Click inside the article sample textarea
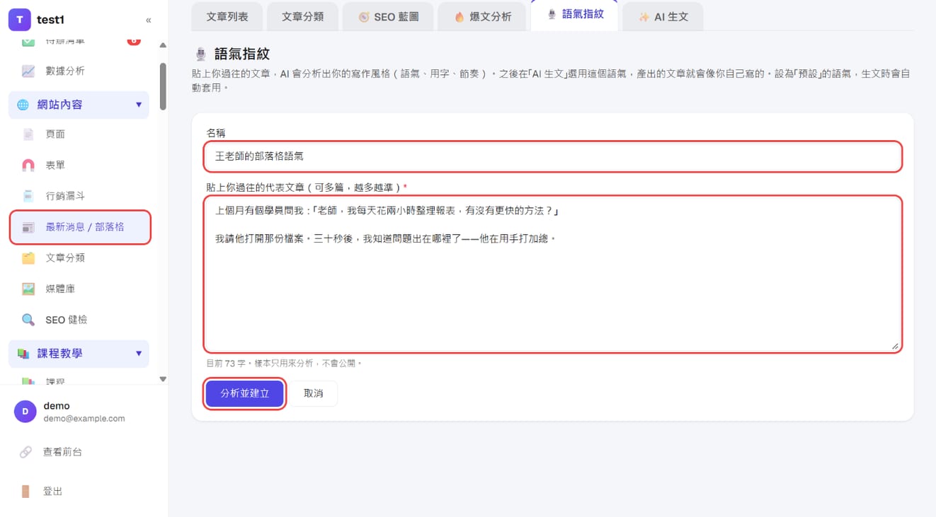 coord(553,274)
